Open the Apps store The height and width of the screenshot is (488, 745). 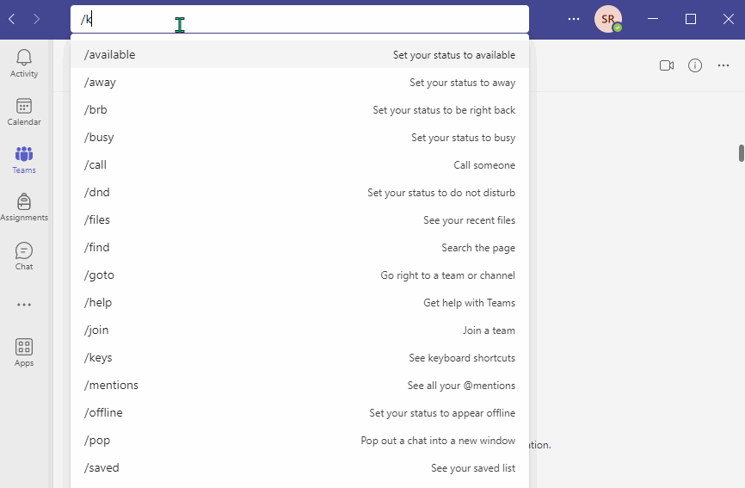(x=24, y=353)
